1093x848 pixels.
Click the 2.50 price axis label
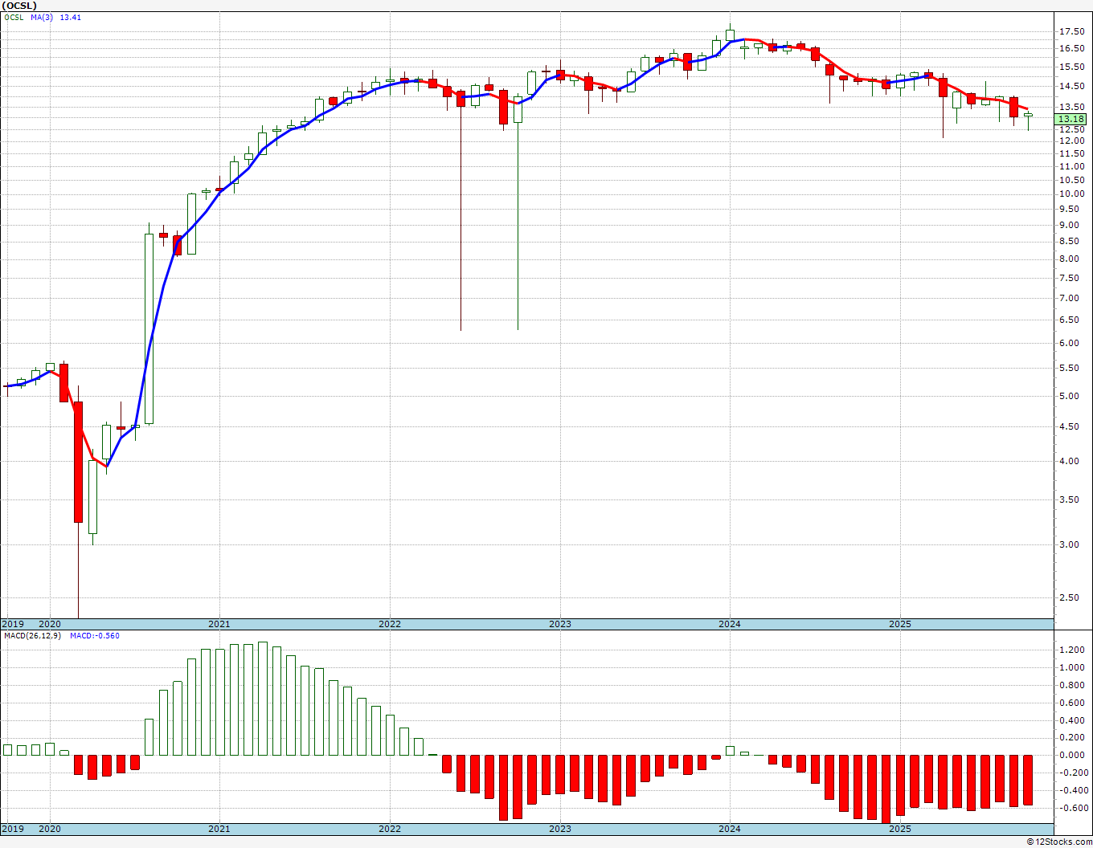coord(1071,597)
